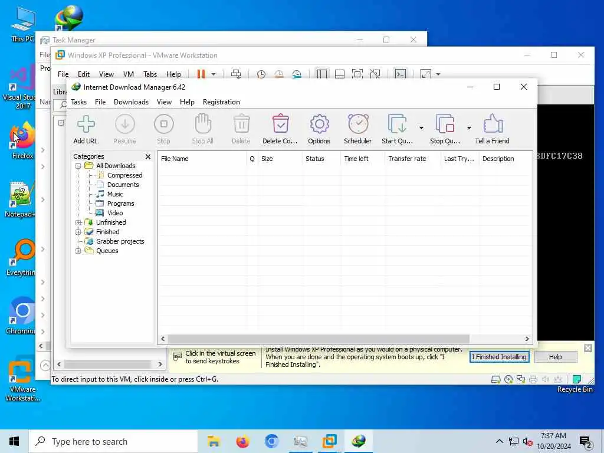The width and height of the screenshot is (604, 453).
Task: Open the notification center icon
Action: pyautogui.click(x=586, y=442)
